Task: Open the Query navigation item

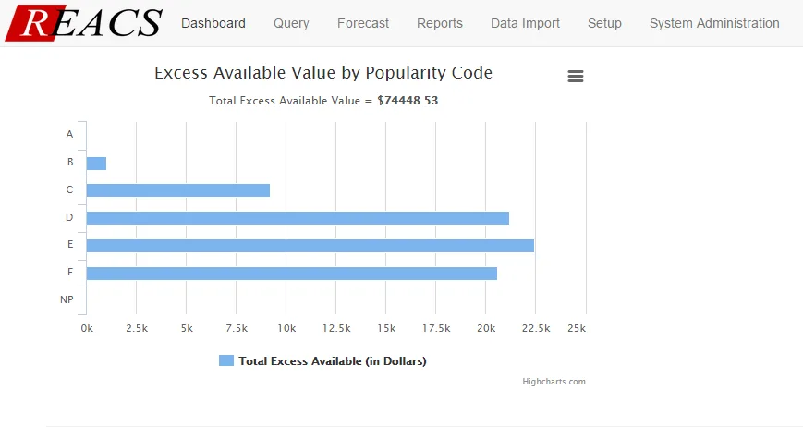Action: click(291, 23)
